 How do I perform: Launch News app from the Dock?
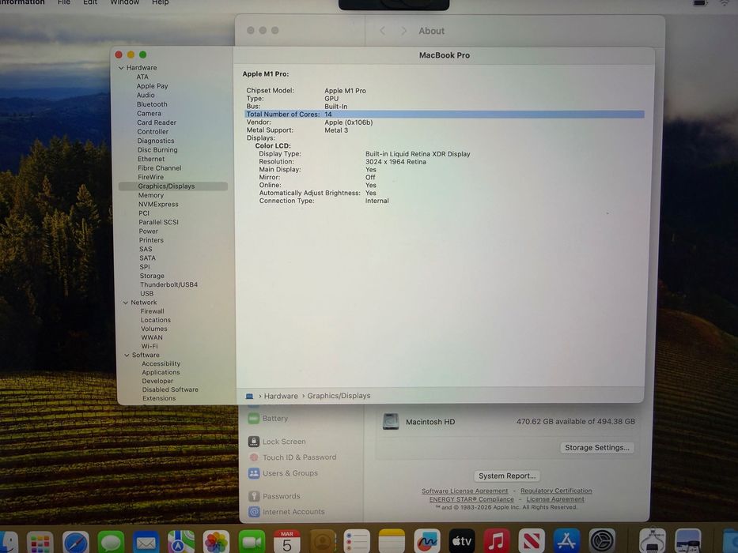[x=532, y=542]
